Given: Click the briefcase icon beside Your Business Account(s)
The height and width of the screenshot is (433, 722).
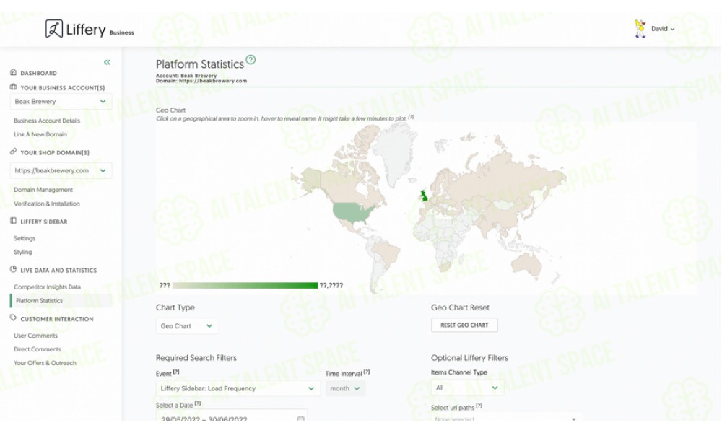Looking at the screenshot, I should coord(13,87).
